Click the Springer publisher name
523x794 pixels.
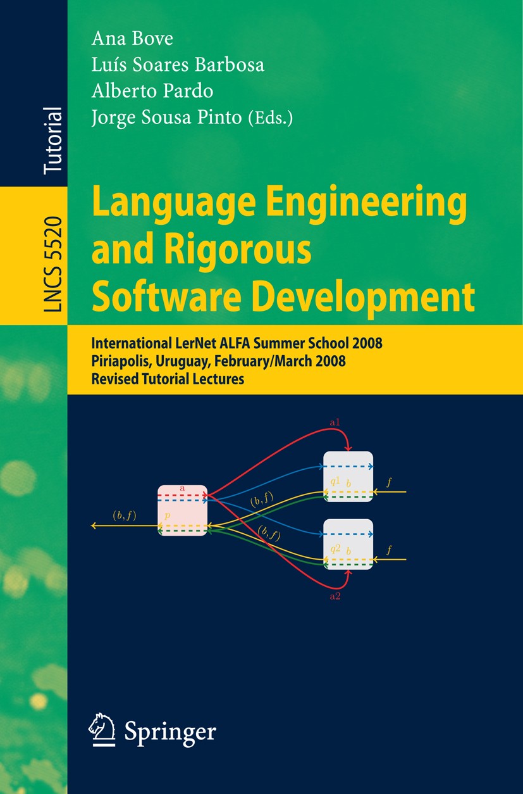169,733
